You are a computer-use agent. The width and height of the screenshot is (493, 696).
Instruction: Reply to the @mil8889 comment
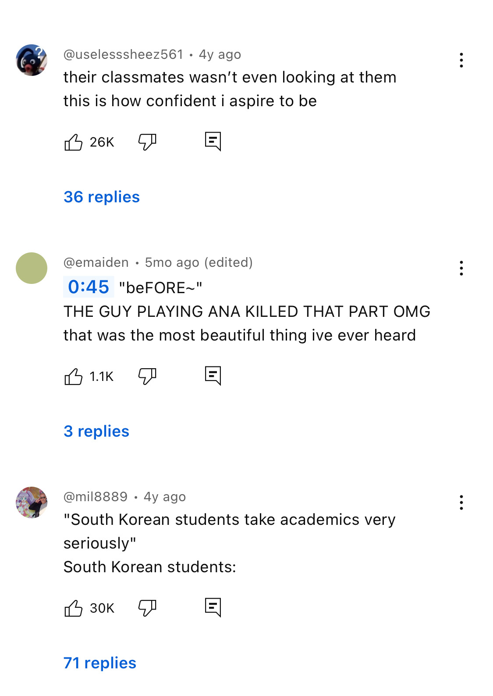coord(213,607)
